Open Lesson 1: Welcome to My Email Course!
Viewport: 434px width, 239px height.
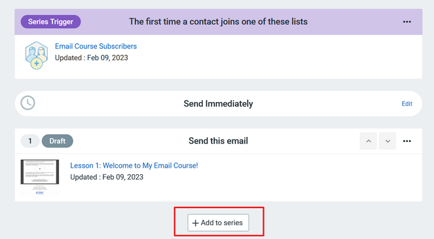(134, 166)
